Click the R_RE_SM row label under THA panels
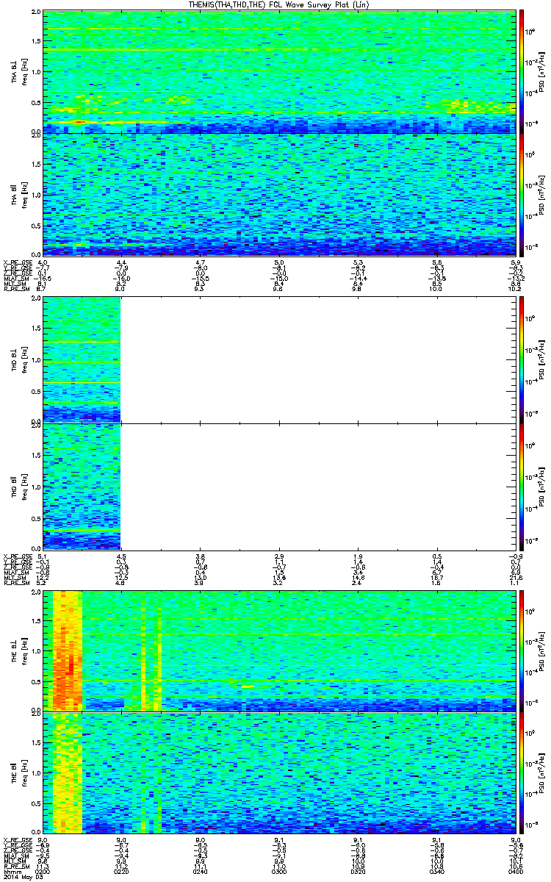 (16, 289)
